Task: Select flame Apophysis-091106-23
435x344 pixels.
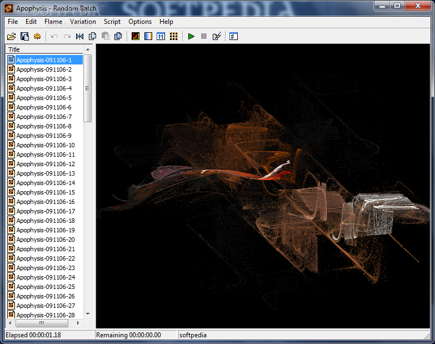Action: 44,268
